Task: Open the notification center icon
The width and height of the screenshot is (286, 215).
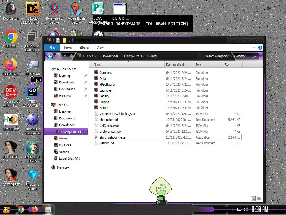Action: (277, 209)
